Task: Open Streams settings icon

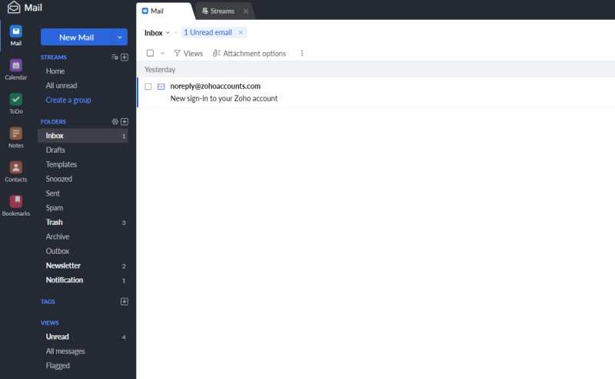Action: pos(115,58)
